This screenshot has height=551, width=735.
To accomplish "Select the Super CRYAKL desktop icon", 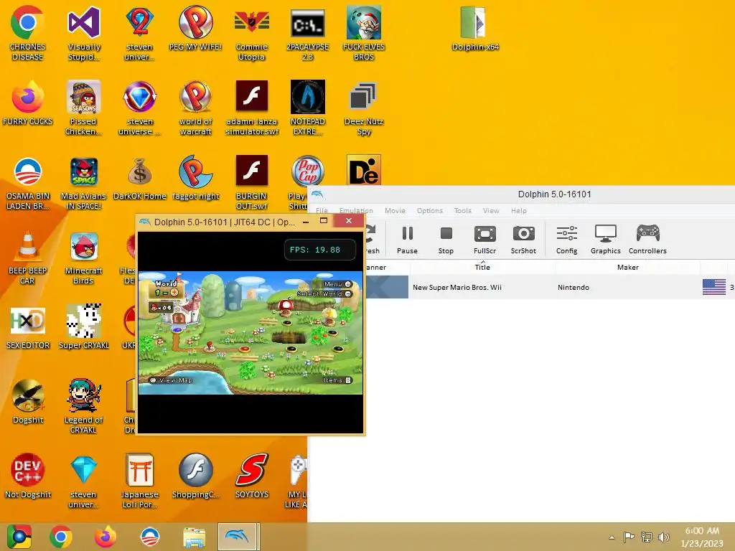I will (x=84, y=327).
